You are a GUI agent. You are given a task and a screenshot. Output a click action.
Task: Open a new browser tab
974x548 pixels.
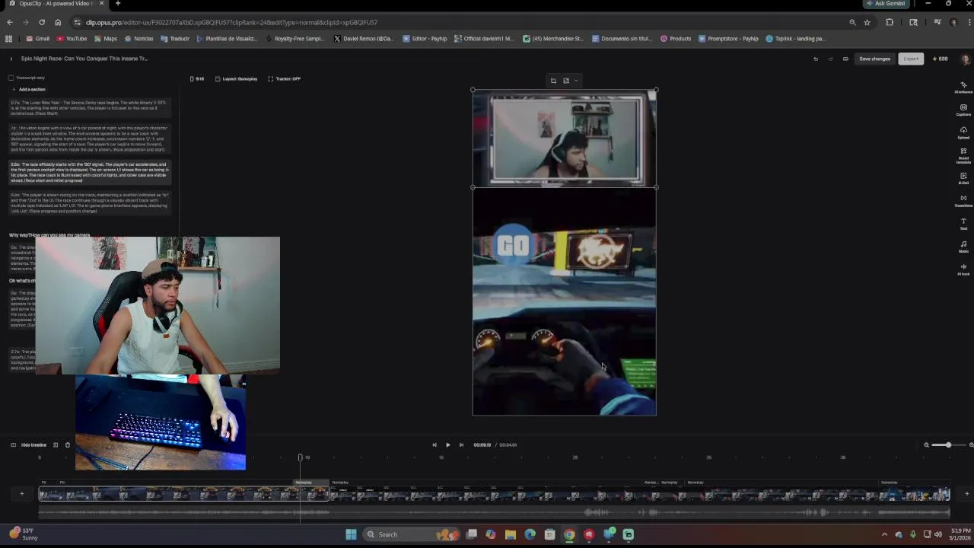pyautogui.click(x=118, y=4)
